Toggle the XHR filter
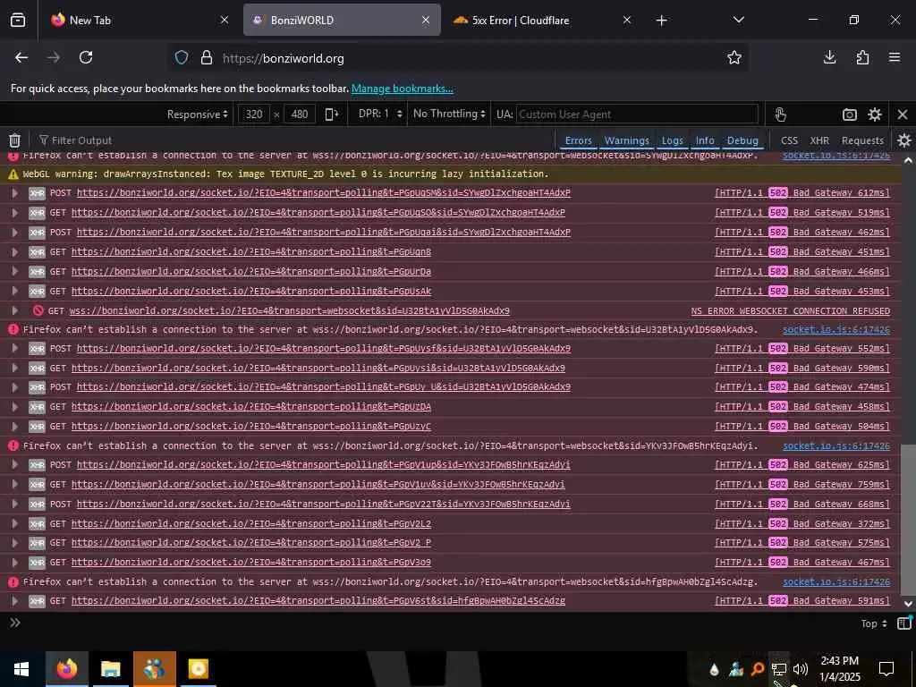 click(819, 140)
